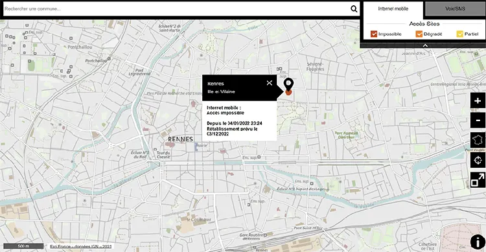Open the information button
This screenshot has height=252, width=486.
(x=478, y=242)
